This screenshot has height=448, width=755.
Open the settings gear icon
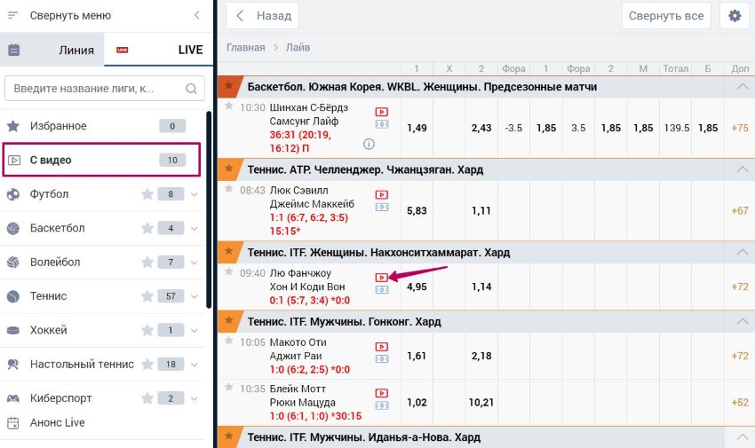[735, 16]
